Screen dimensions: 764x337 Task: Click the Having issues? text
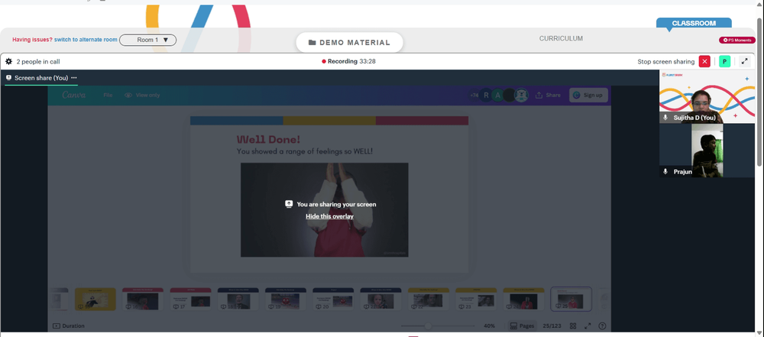(x=33, y=40)
